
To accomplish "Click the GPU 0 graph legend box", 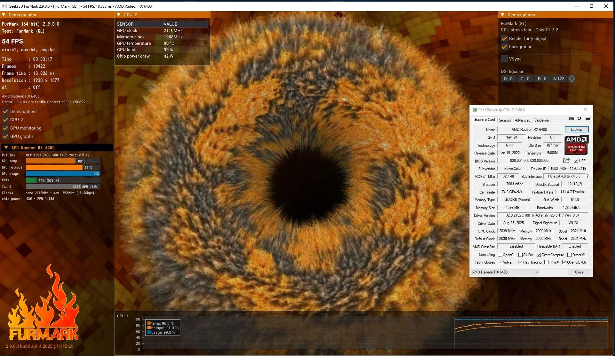I will coord(162,328).
